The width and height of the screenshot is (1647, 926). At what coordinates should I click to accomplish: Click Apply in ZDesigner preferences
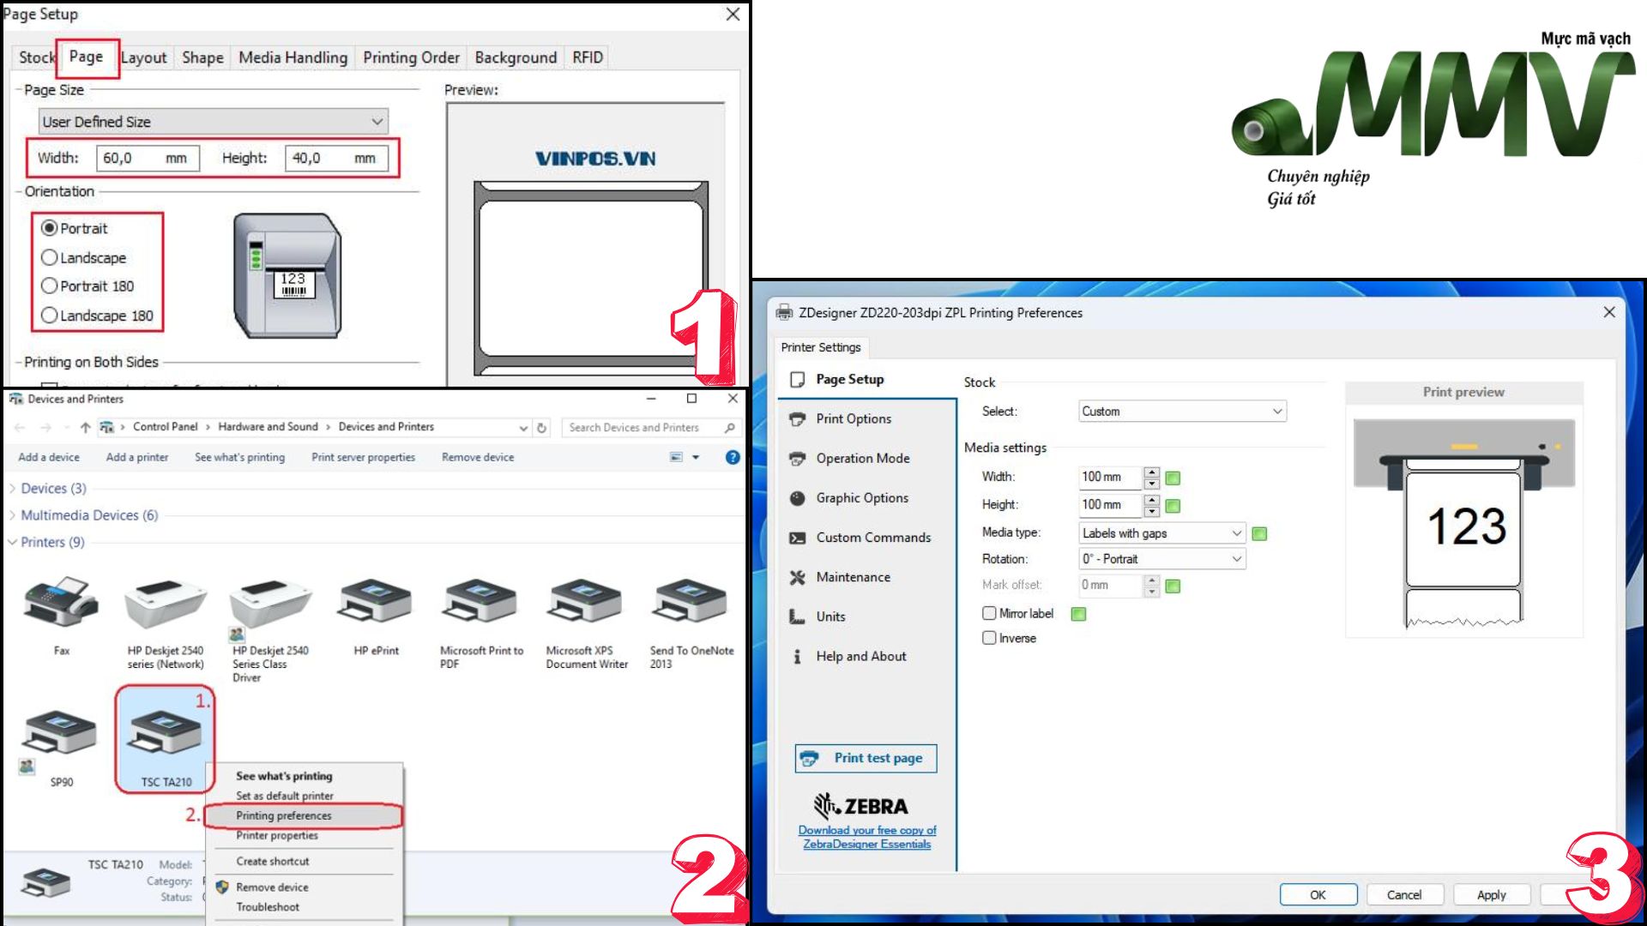tap(1491, 894)
